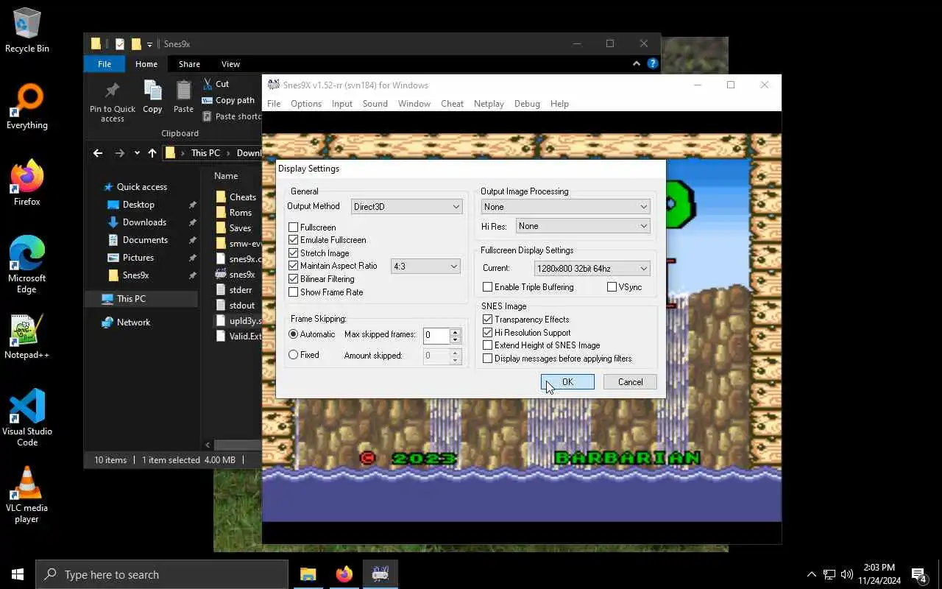Open Snes9x Sound menu
This screenshot has height=589, width=942.
375,104
